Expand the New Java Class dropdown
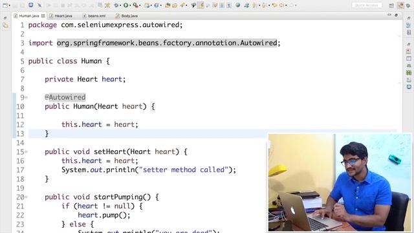Image resolution: width=414 pixels, height=233 pixels. pyautogui.click(x=161, y=5)
